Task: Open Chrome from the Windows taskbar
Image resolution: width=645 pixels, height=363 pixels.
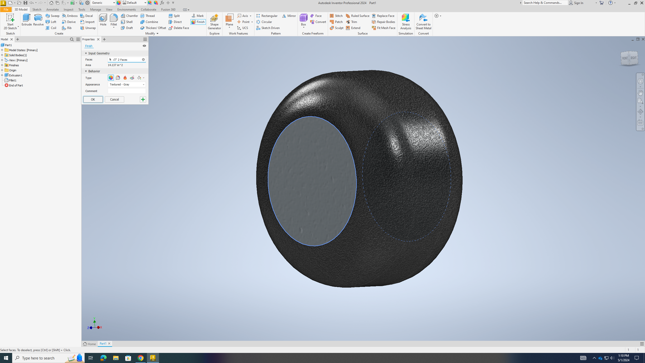Action: [x=141, y=358]
